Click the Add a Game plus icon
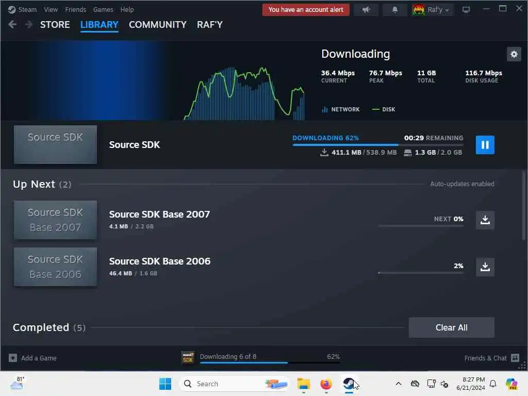The image size is (528, 396). pyautogui.click(x=13, y=358)
